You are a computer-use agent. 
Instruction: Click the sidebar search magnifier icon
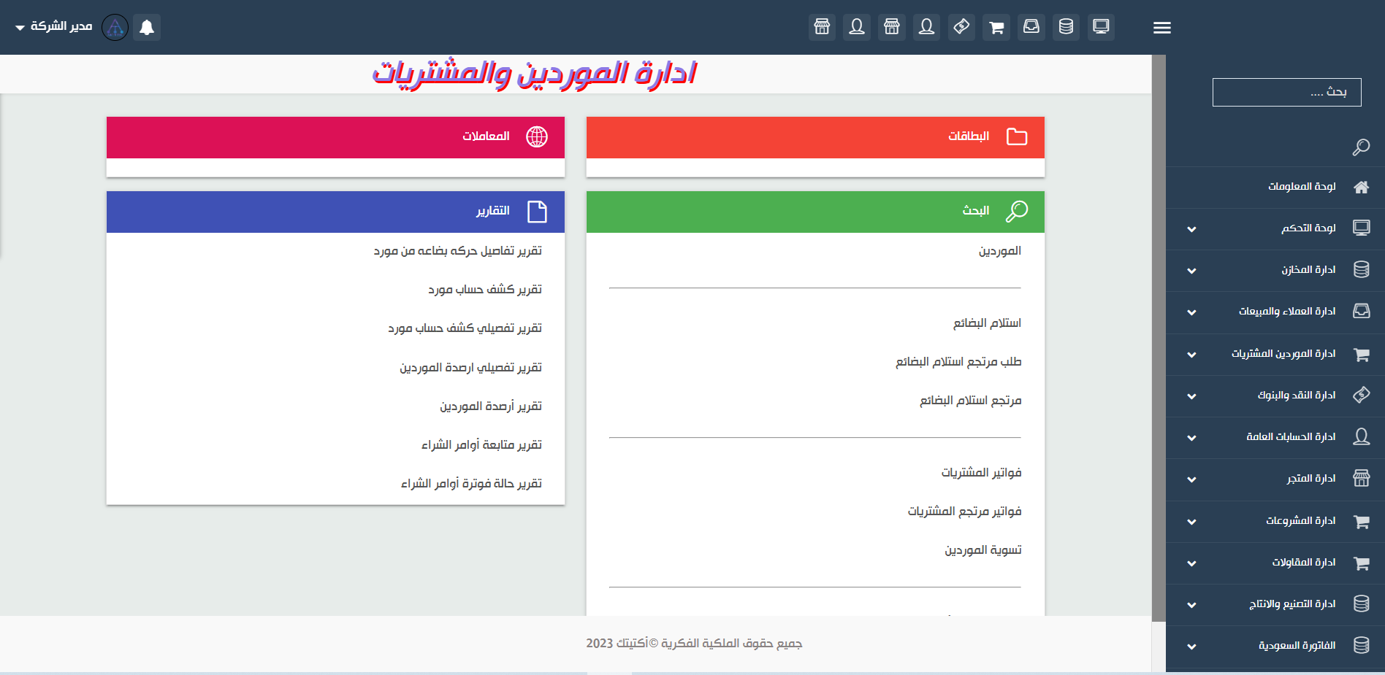[x=1361, y=147]
